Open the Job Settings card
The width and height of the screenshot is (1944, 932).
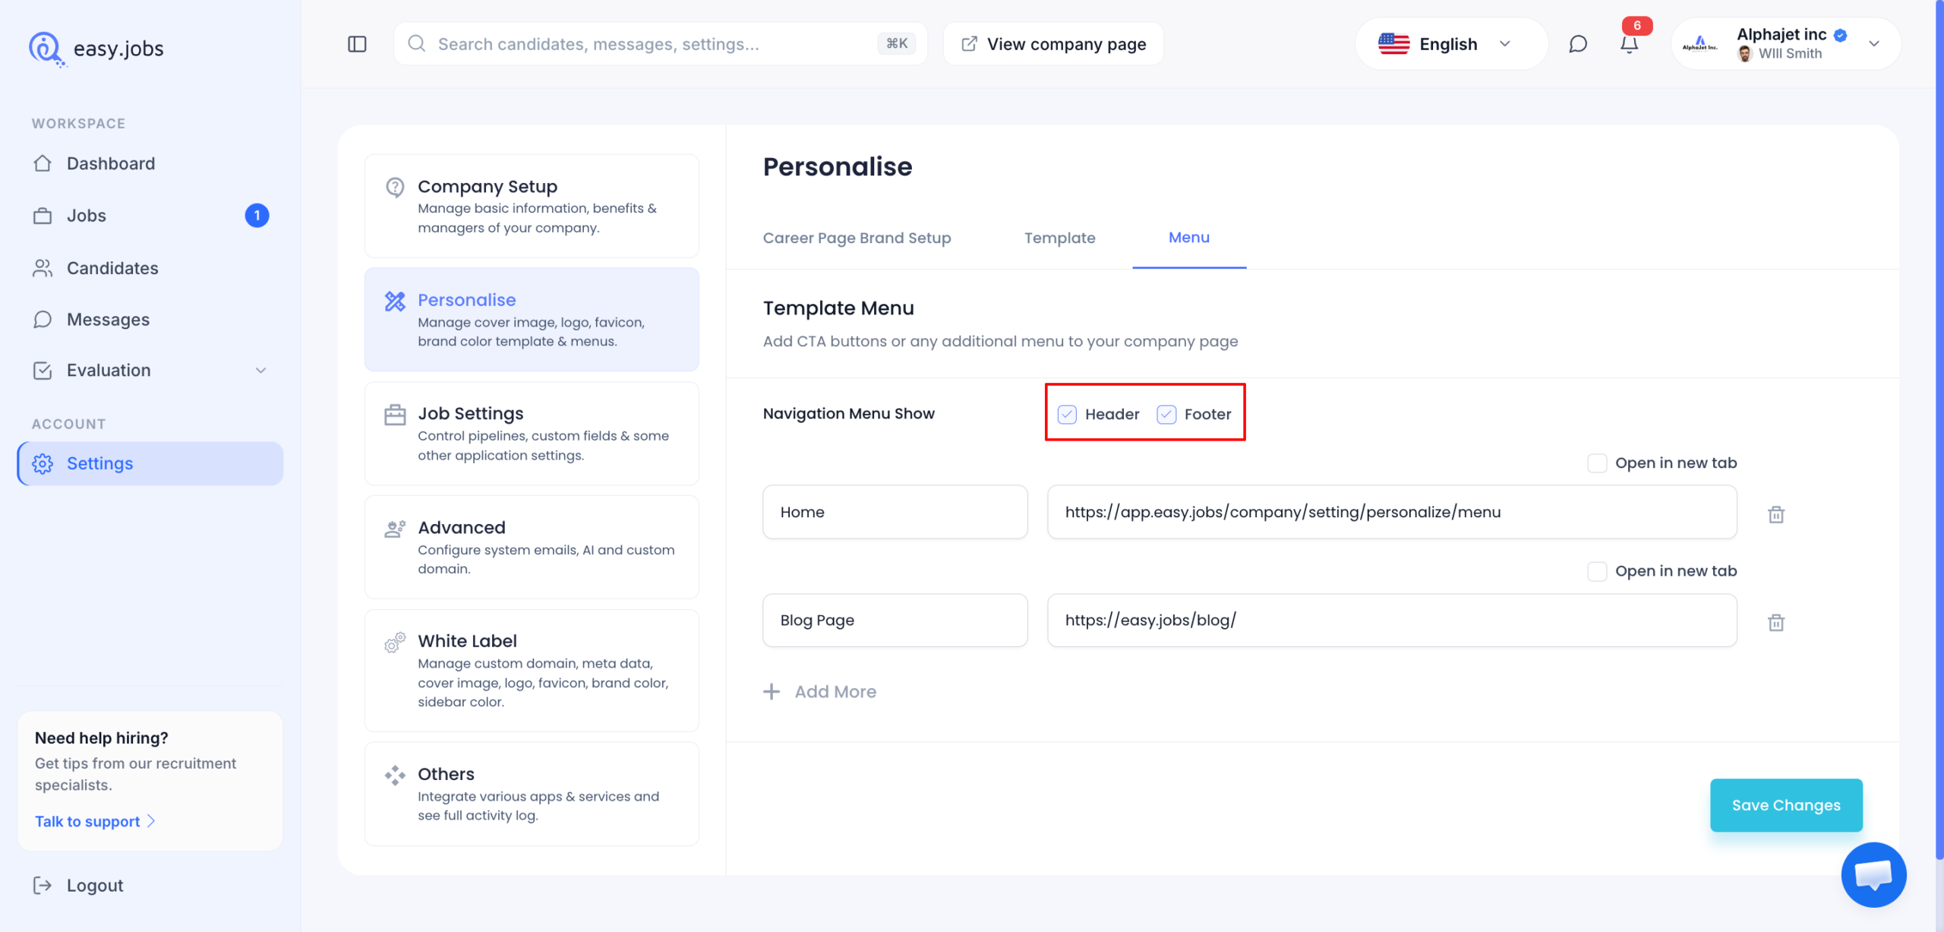[532, 433]
